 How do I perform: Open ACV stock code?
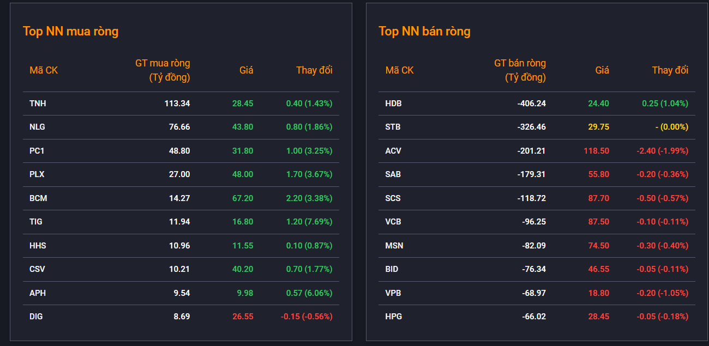coord(393,151)
